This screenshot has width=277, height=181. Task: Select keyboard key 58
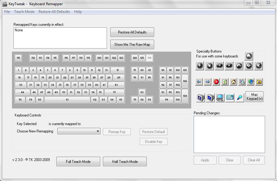[x=20, y=100]
